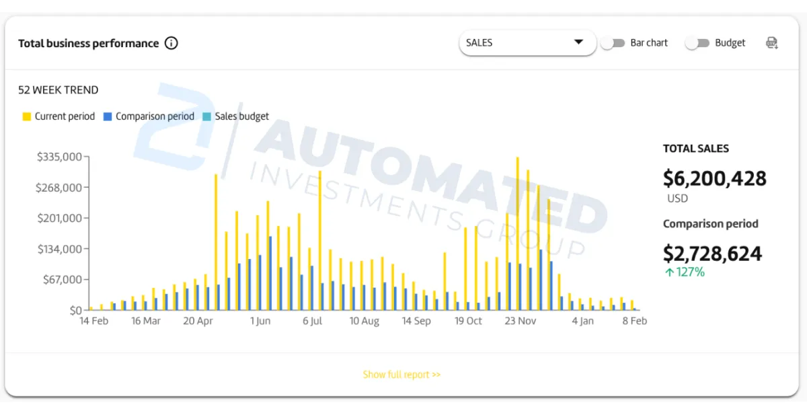Enable the Bar chart toggle
The width and height of the screenshot is (807, 413).
point(613,43)
